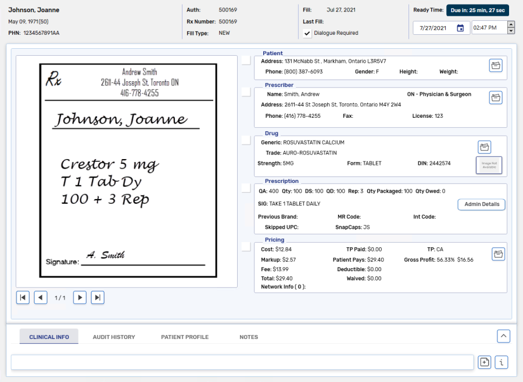This screenshot has width=523, height=382.
Task: Collapse the bottom panel with chevron
Action: click(x=504, y=336)
